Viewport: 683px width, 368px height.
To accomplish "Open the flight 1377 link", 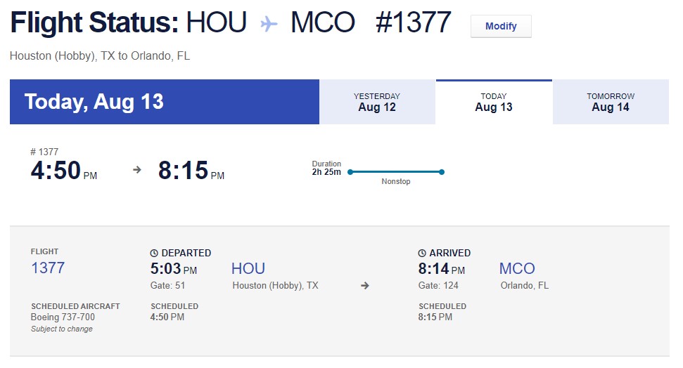I will click(48, 268).
